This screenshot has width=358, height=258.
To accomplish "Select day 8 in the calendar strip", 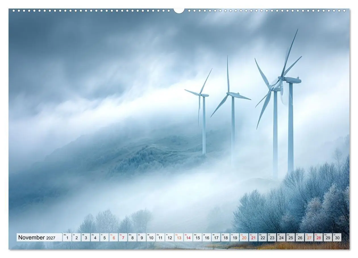I will pos(132,238).
